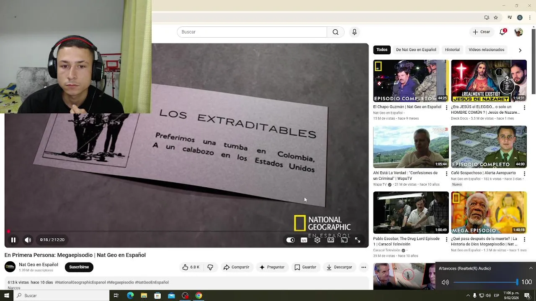This screenshot has height=301, width=536.
Task: Show hidden tray icons chevron
Action: (x=468, y=296)
